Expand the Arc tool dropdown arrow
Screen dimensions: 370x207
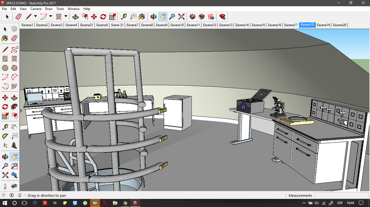click(x=51, y=17)
